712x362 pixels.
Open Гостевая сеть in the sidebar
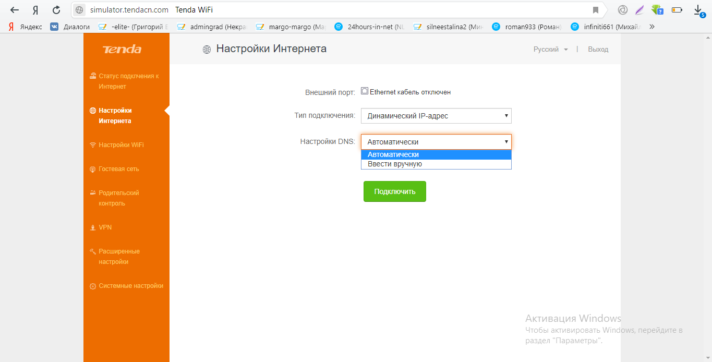tap(119, 169)
